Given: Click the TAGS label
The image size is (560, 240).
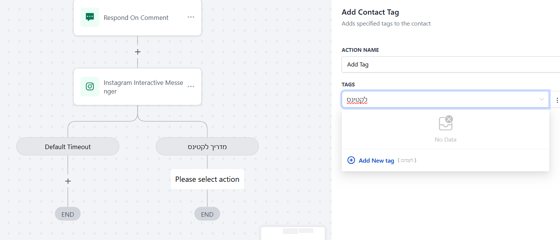Looking at the screenshot, I should [348, 85].
